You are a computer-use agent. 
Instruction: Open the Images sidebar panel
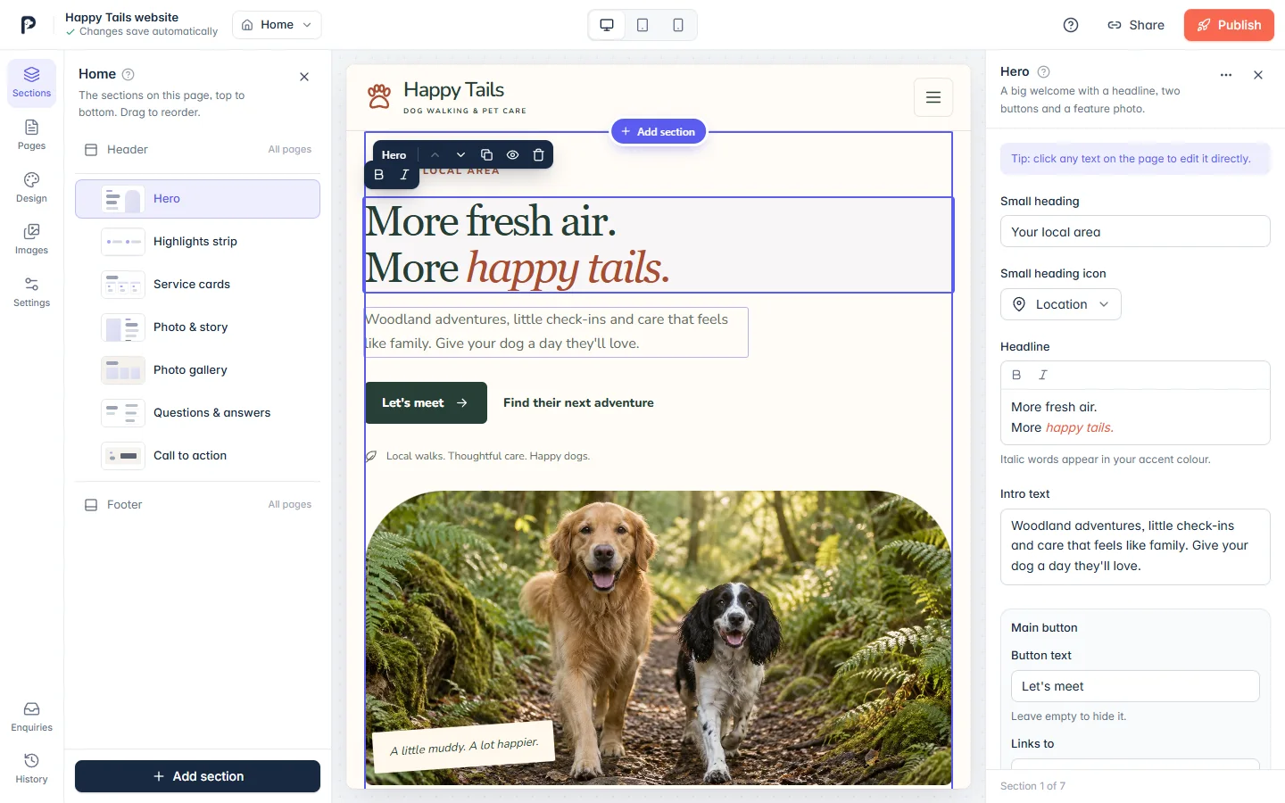(31, 239)
